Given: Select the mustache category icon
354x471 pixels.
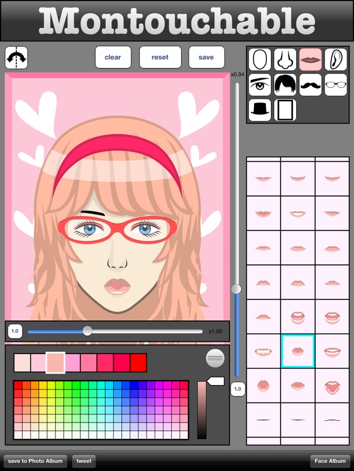Looking at the screenshot, I should 311,85.
